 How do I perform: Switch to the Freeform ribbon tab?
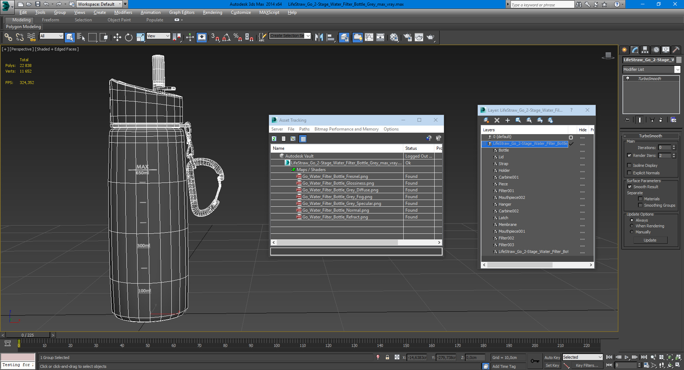point(51,20)
